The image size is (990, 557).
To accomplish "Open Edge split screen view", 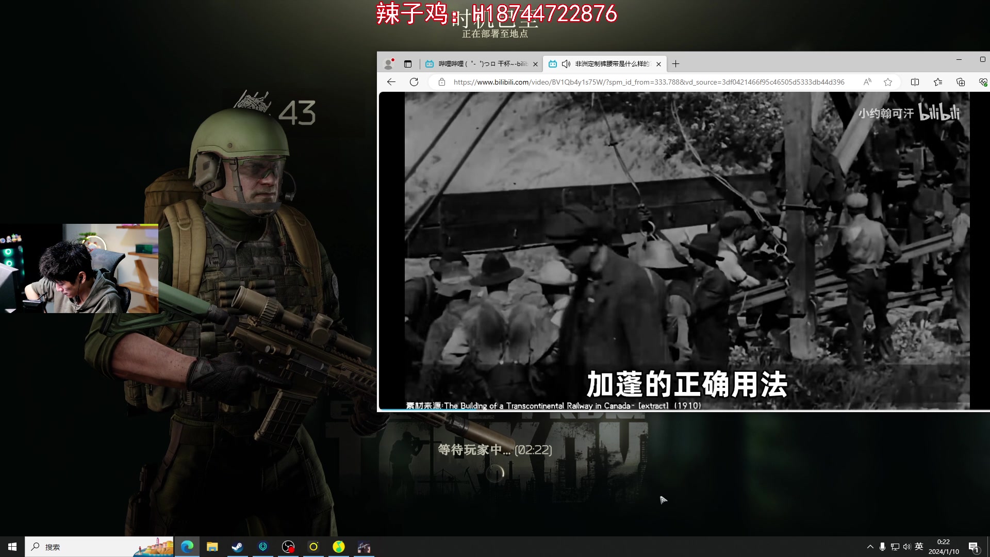I will click(x=915, y=82).
